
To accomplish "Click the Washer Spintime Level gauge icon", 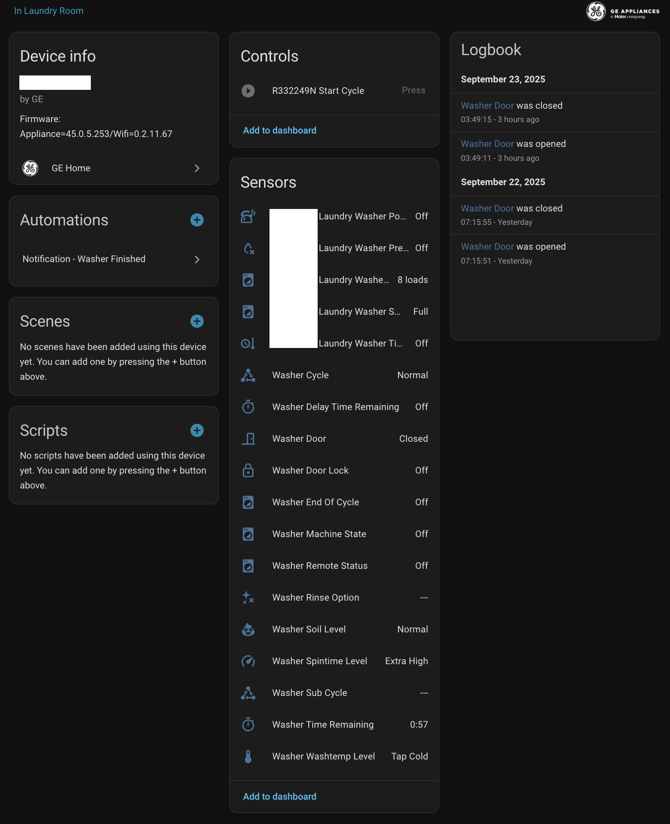I will pyautogui.click(x=248, y=661).
